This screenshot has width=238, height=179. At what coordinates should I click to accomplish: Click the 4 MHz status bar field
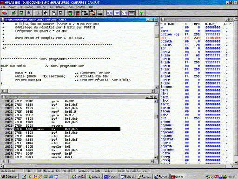tap(136, 171)
